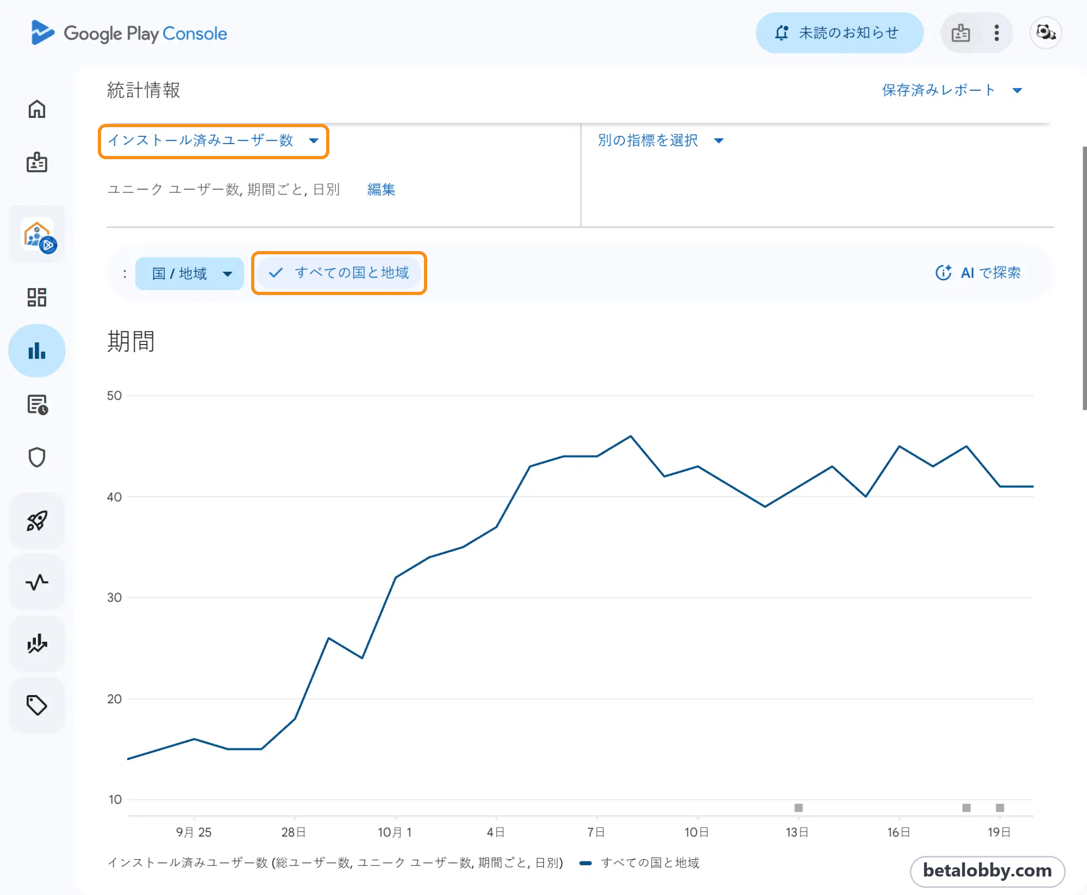
Task: Open the publishing overview clock-list icon
Action: coord(37,405)
